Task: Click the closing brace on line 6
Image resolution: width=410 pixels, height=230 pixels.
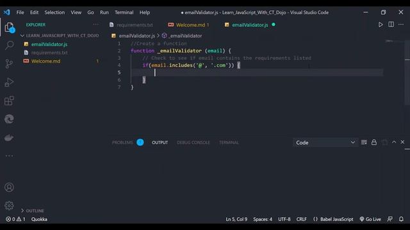Action: coord(143,80)
